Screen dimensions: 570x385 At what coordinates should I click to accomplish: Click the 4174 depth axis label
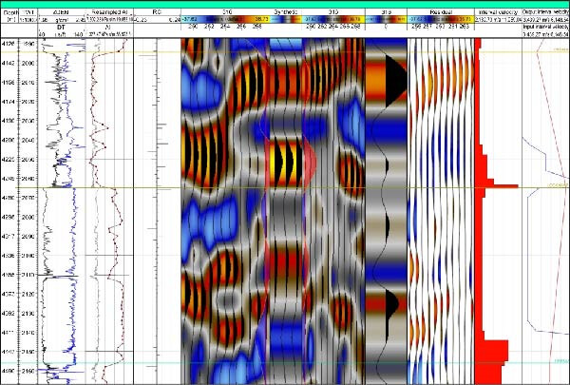(9, 102)
